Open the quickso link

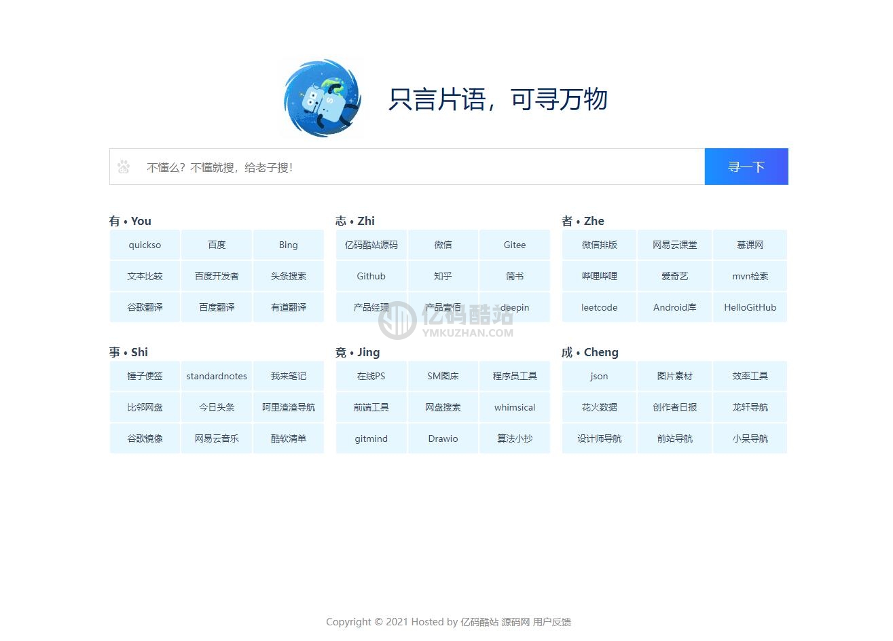pyautogui.click(x=145, y=245)
